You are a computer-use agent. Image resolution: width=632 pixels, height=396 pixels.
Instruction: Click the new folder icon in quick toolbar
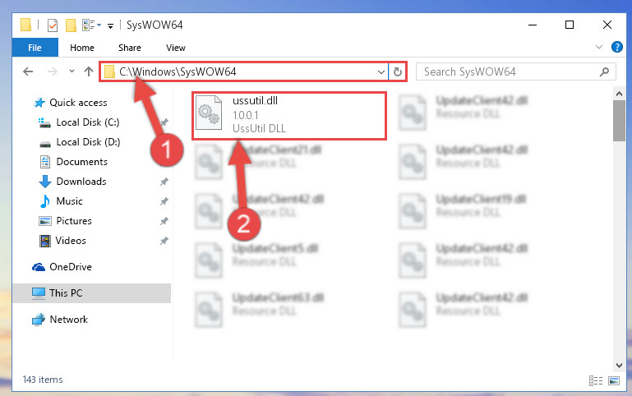pos(71,25)
